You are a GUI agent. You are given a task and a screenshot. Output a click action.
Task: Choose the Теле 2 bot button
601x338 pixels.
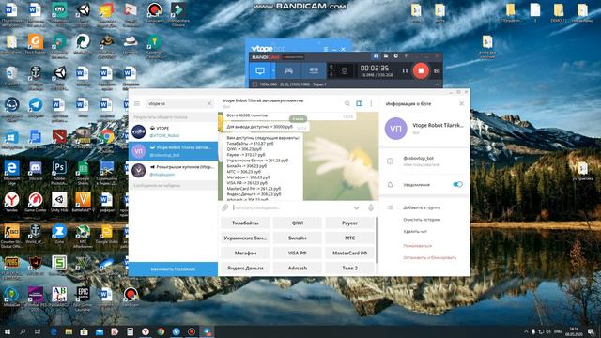[x=349, y=268]
